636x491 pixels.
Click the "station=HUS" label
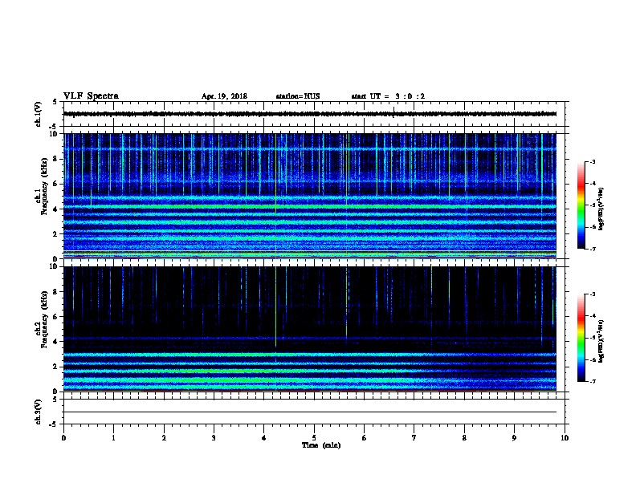point(298,96)
